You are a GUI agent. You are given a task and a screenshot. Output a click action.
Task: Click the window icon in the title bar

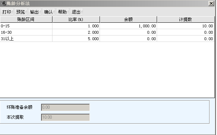[4, 4]
